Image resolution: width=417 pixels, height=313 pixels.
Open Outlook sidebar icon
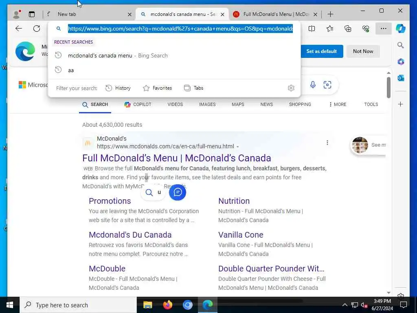(401, 78)
